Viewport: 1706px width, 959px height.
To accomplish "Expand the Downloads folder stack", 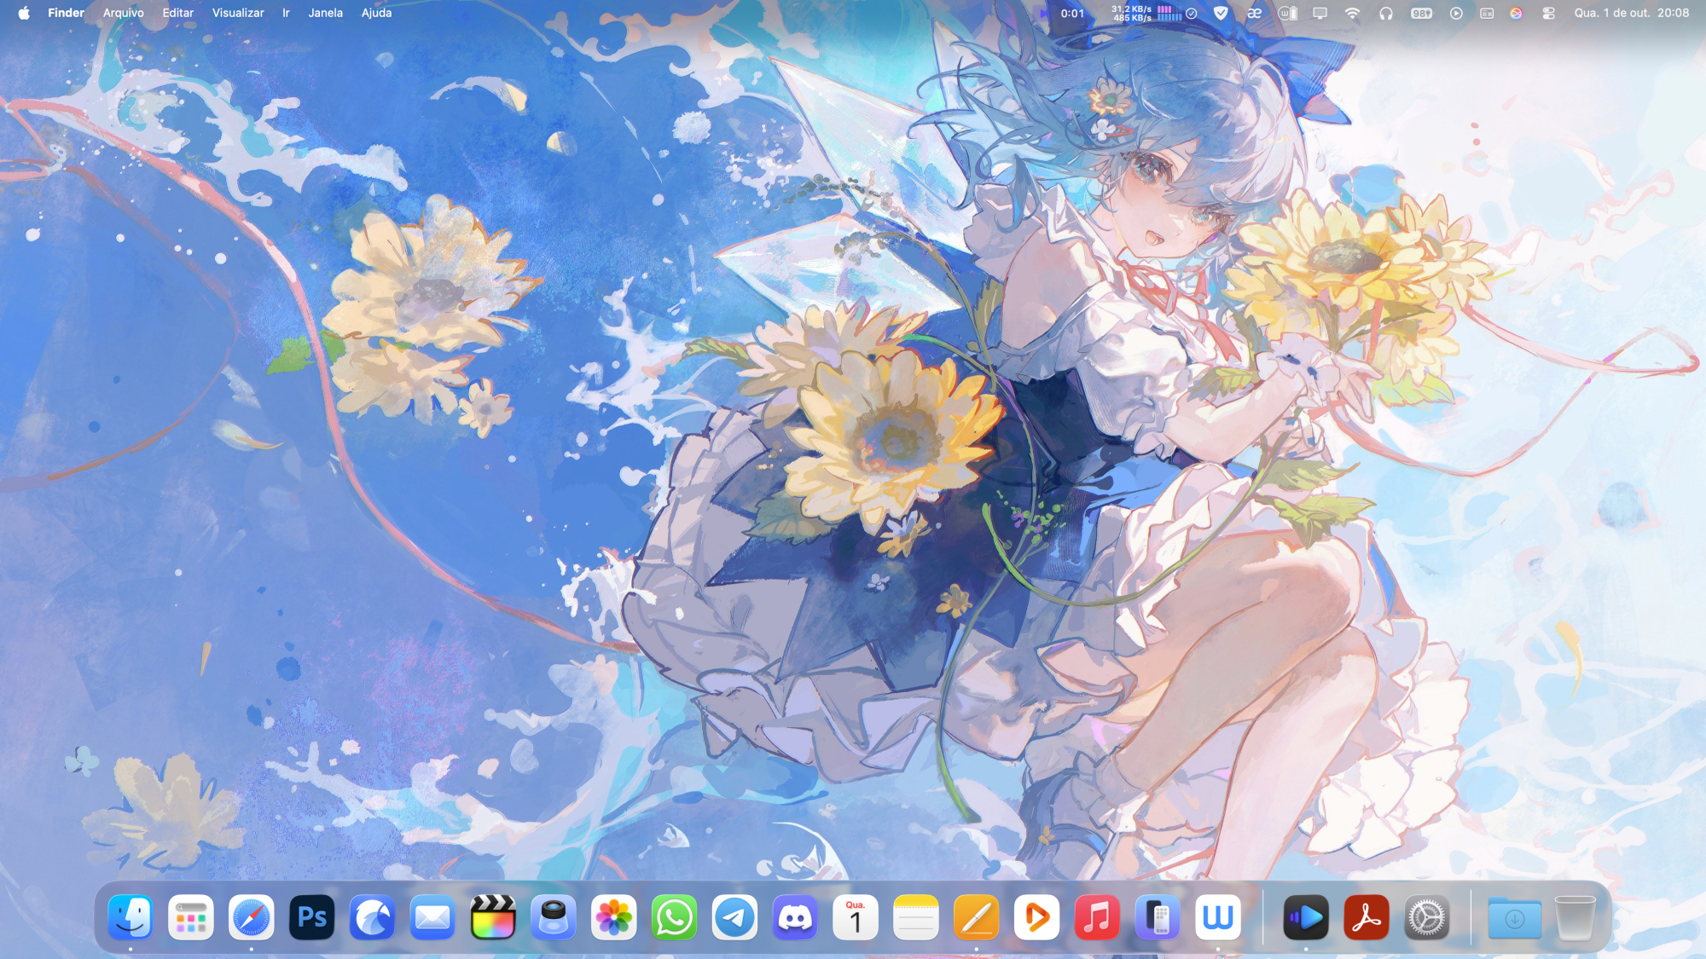I will [x=1514, y=918].
